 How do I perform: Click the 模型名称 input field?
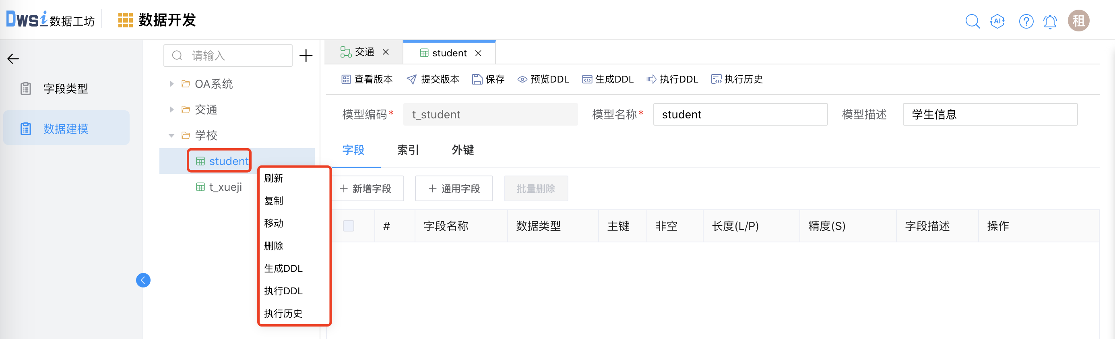[x=740, y=114]
